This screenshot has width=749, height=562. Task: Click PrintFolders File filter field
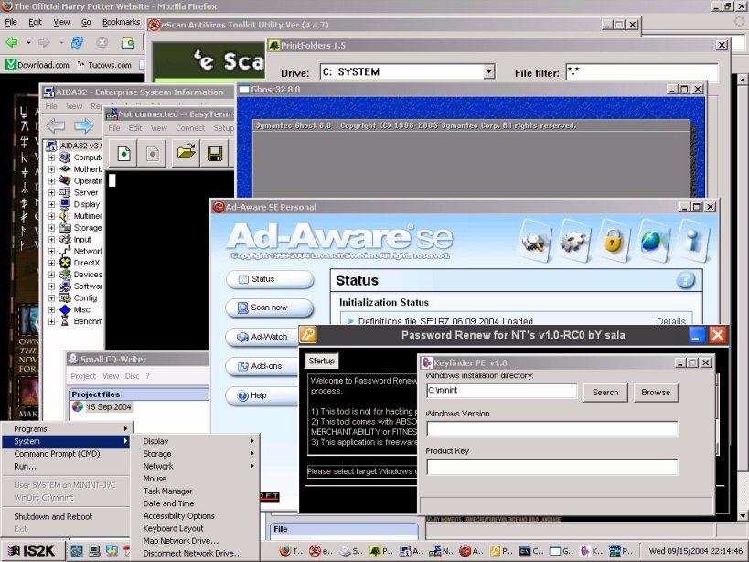coord(641,72)
